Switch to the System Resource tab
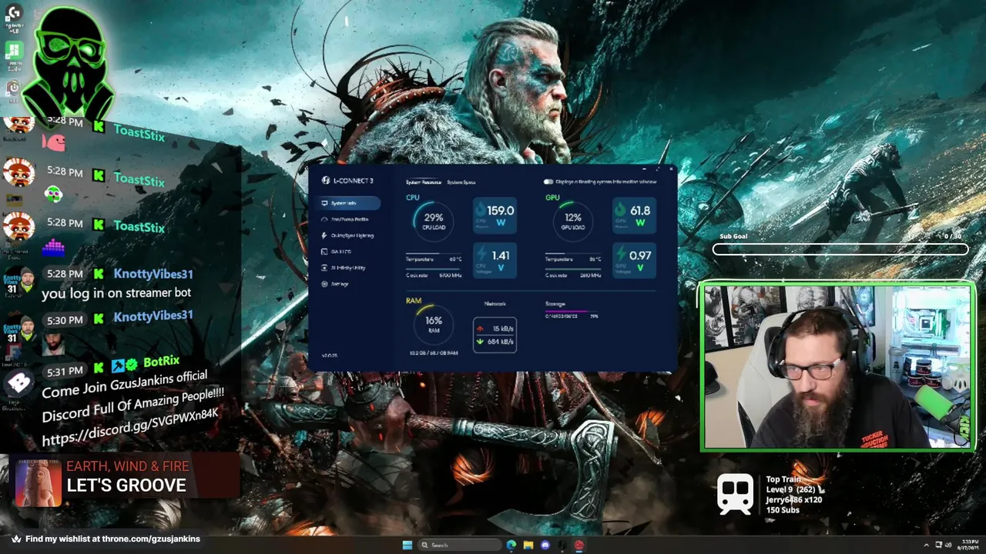This screenshot has height=554, width=986. coord(423,182)
